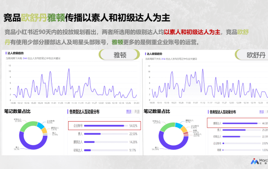Image resolution: width=268 pixels, height=169 pixels.
Task: Click the 11.09 date on 雅顿 chart axis
Action: 67,103
